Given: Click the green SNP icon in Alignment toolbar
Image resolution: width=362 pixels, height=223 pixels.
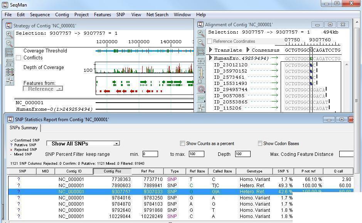Looking at the screenshot, I should 201,98.
